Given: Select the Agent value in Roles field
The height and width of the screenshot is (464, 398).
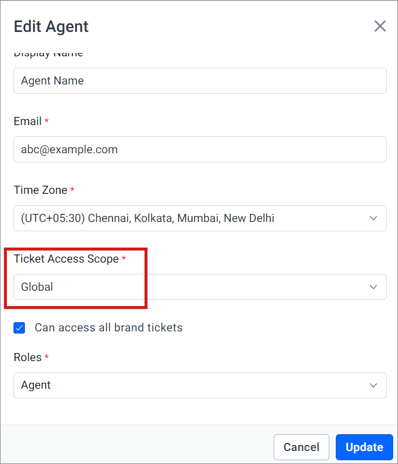Looking at the screenshot, I should [x=36, y=385].
